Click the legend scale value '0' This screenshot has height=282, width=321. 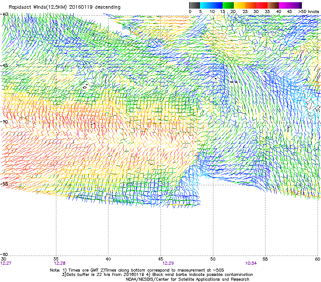pyautogui.click(x=190, y=12)
